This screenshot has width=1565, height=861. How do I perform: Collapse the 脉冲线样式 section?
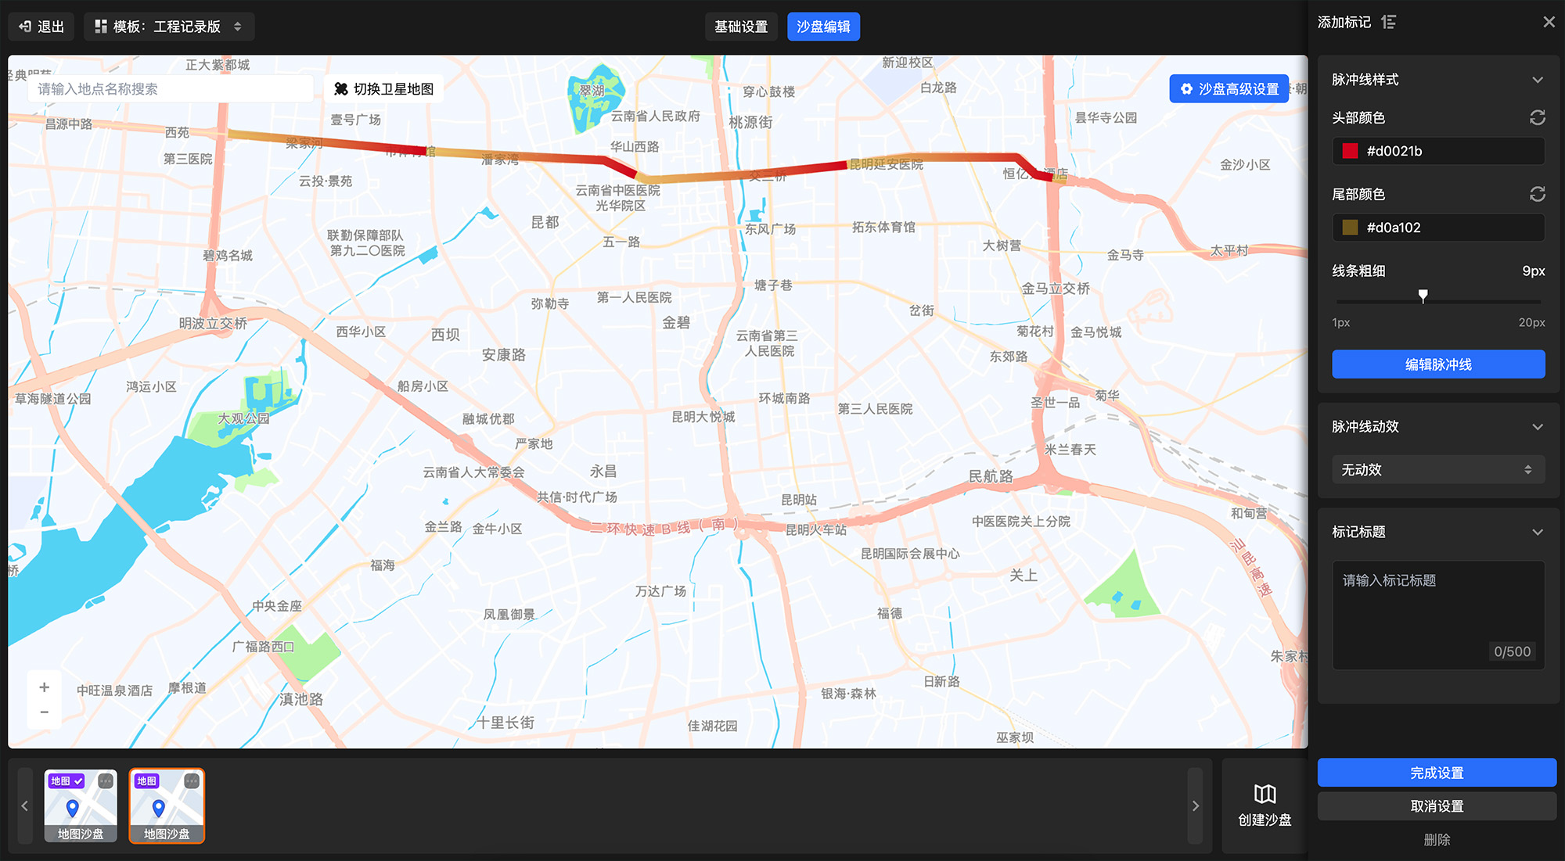click(1537, 80)
